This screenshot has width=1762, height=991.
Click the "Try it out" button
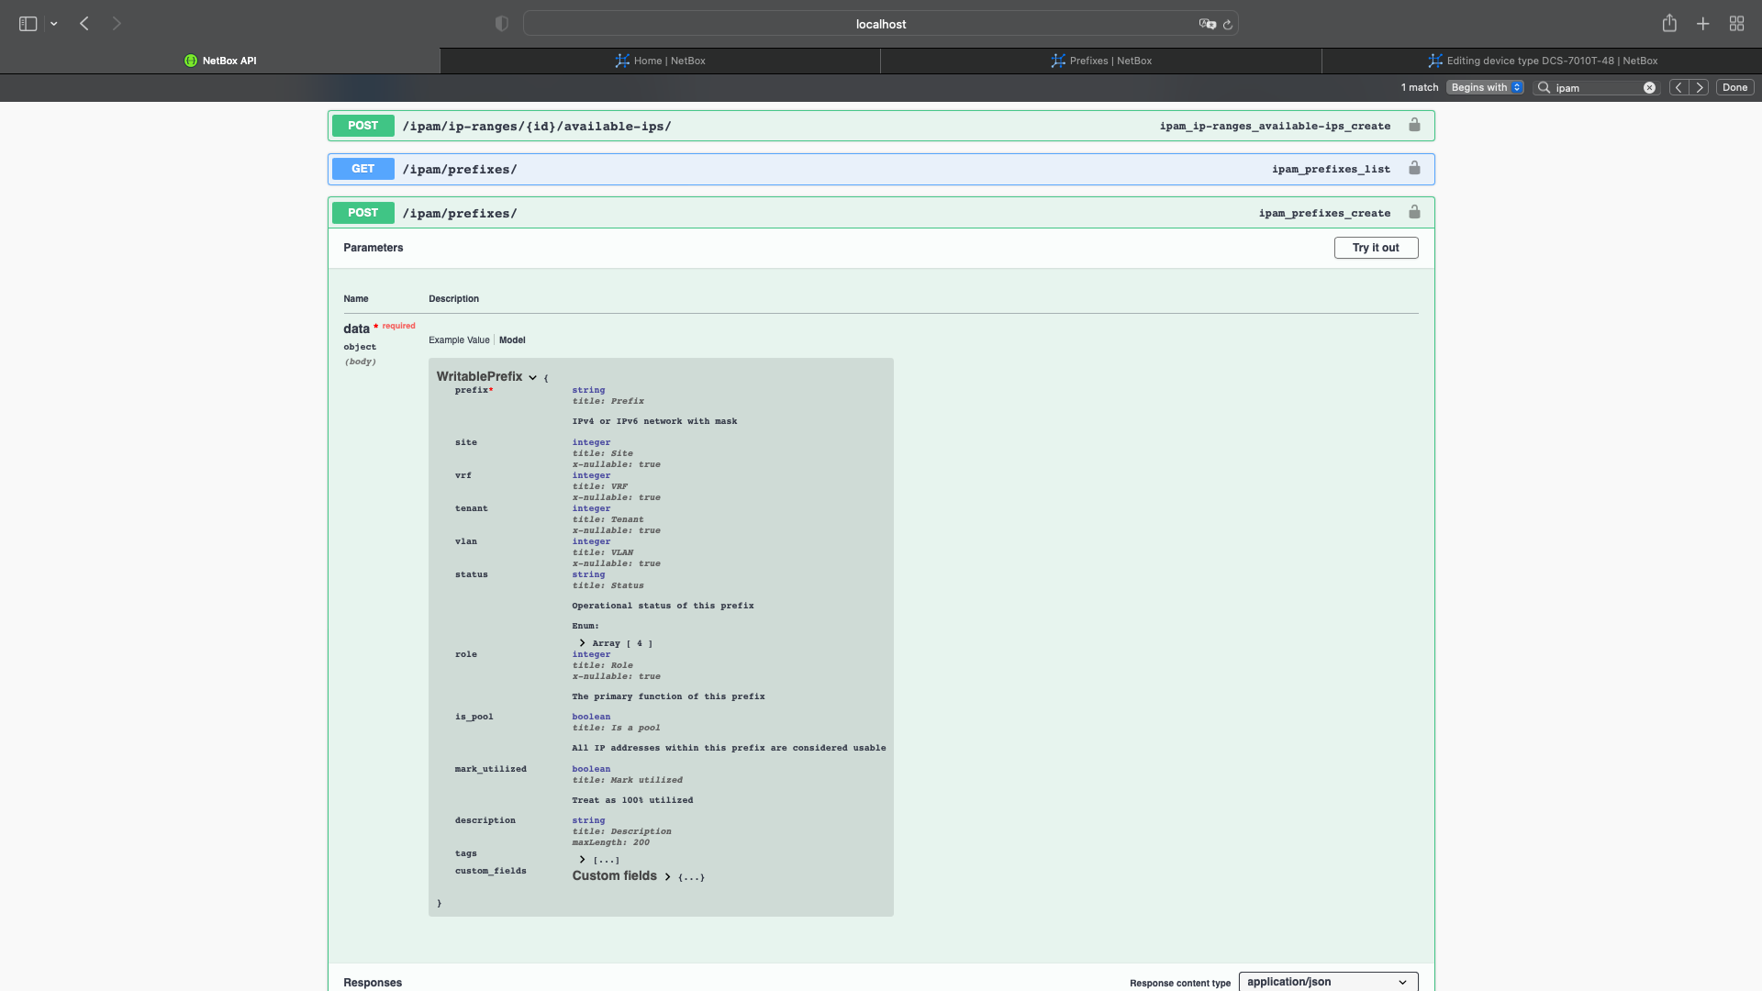[1376, 247]
